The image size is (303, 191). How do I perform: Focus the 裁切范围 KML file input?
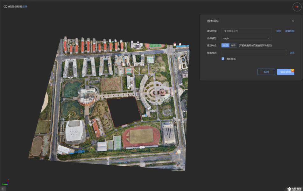pos(246,31)
